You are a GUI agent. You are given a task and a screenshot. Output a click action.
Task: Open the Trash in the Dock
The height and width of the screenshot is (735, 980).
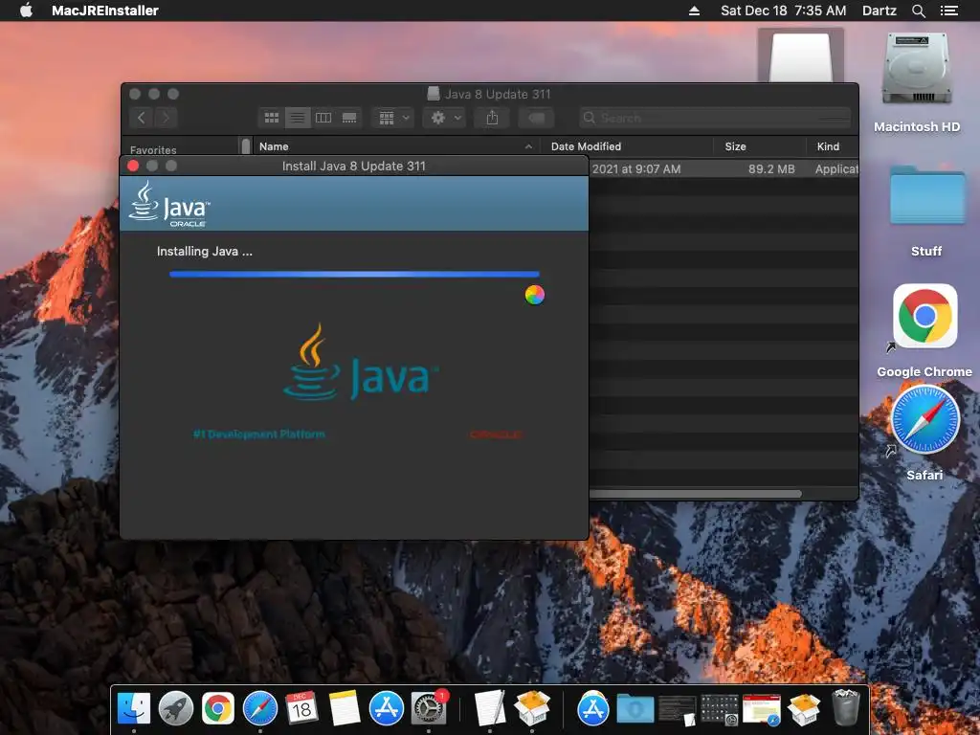(846, 707)
